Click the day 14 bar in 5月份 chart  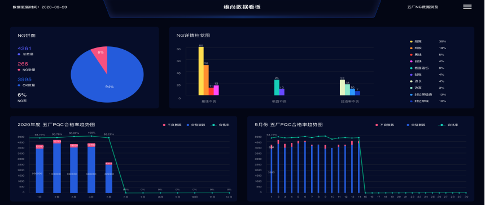359,167
